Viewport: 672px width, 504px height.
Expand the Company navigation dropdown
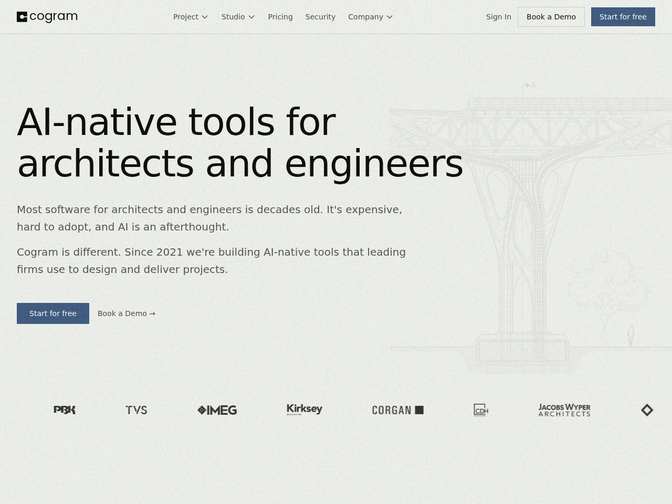coord(370,17)
